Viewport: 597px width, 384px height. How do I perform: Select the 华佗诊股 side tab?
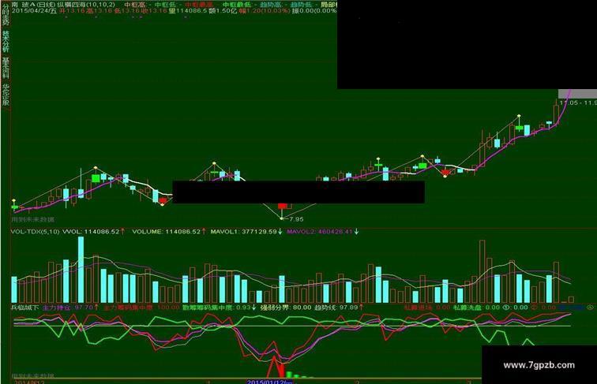coord(6,95)
